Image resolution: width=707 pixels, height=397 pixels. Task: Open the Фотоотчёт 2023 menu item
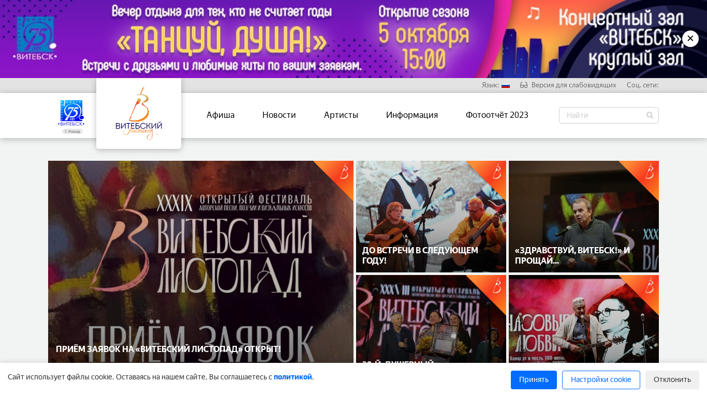point(497,115)
